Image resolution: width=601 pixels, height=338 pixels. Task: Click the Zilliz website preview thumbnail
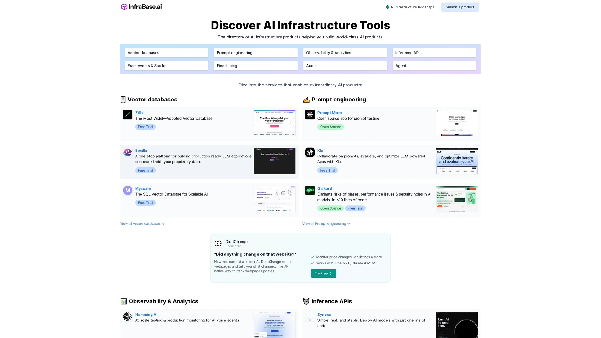click(275, 123)
